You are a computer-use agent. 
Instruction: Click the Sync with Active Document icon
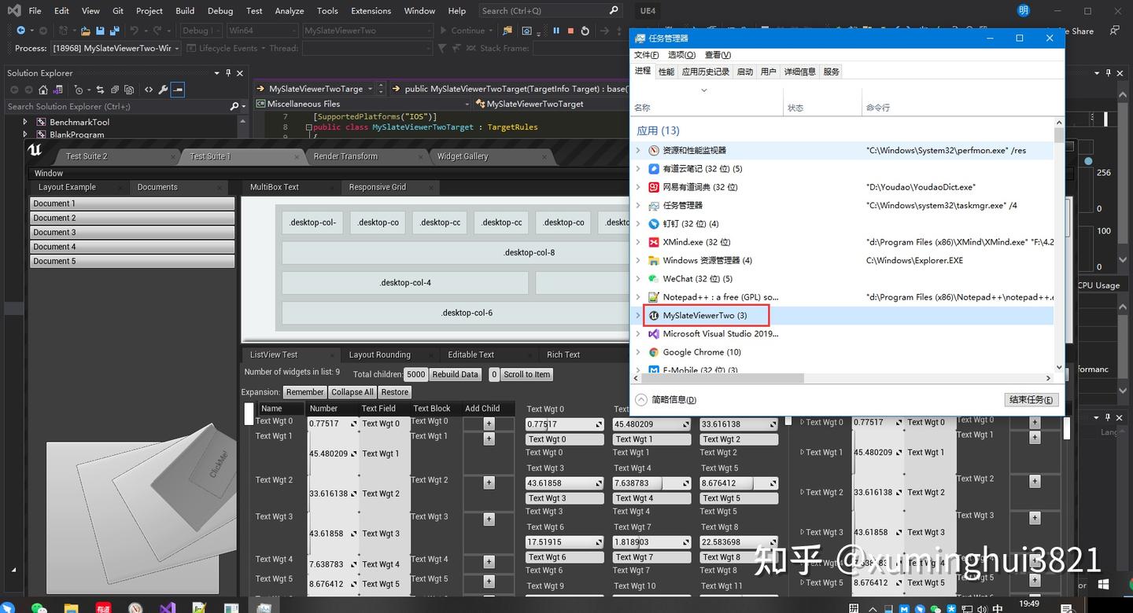click(100, 90)
